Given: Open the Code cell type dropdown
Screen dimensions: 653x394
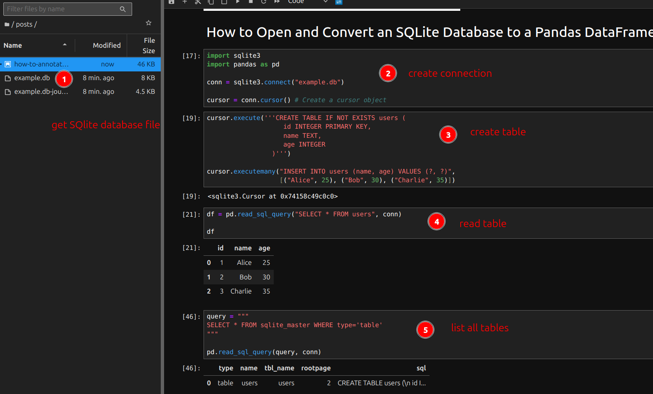Looking at the screenshot, I should [x=307, y=2].
